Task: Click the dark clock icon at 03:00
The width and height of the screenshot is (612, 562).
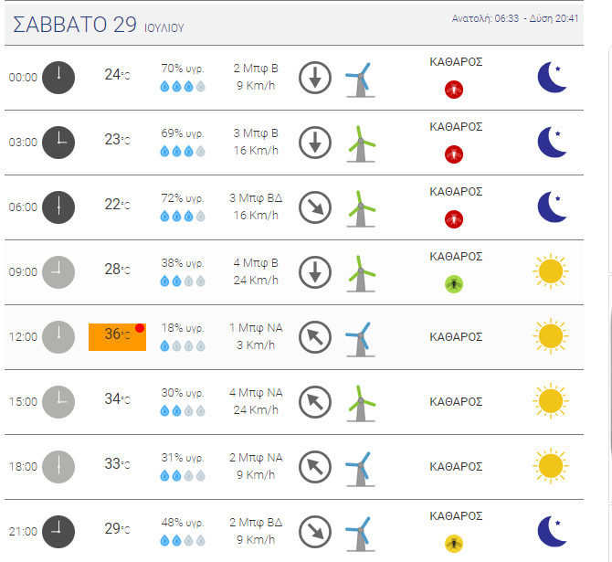Action: [58, 143]
